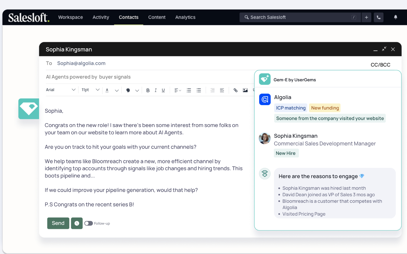Click the bulleted list icon
The width and height of the screenshot is (407, 254).
[199, 90]
